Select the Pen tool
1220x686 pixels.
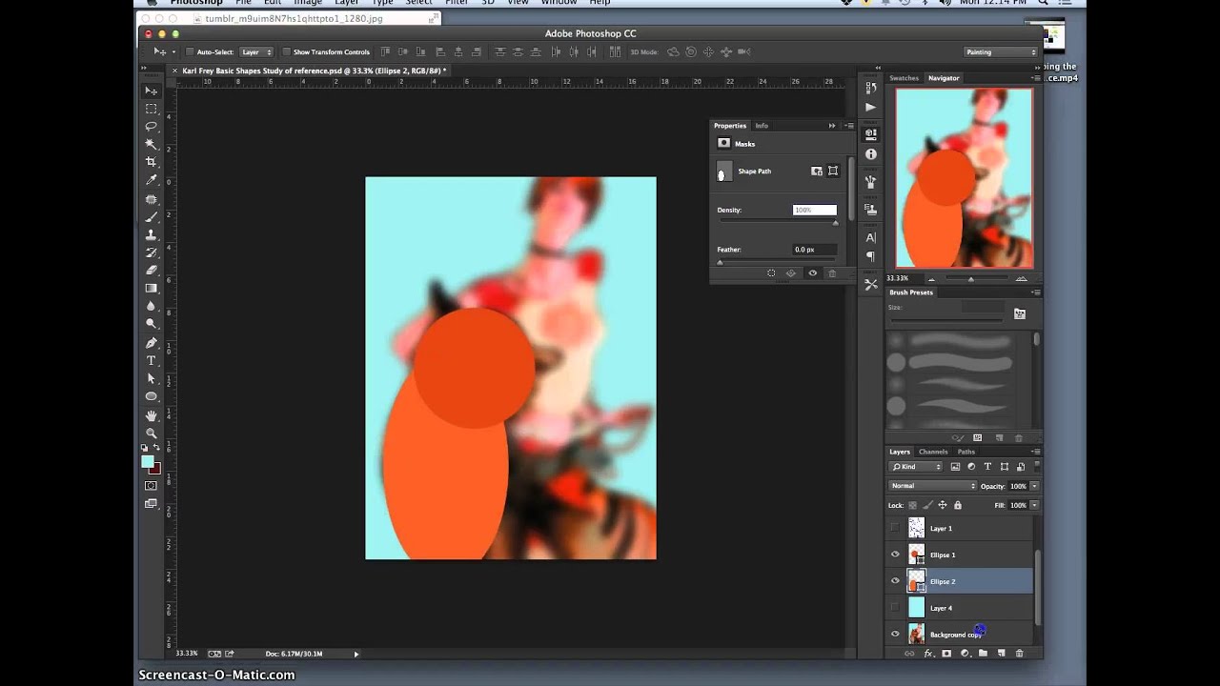click(151, 342)
